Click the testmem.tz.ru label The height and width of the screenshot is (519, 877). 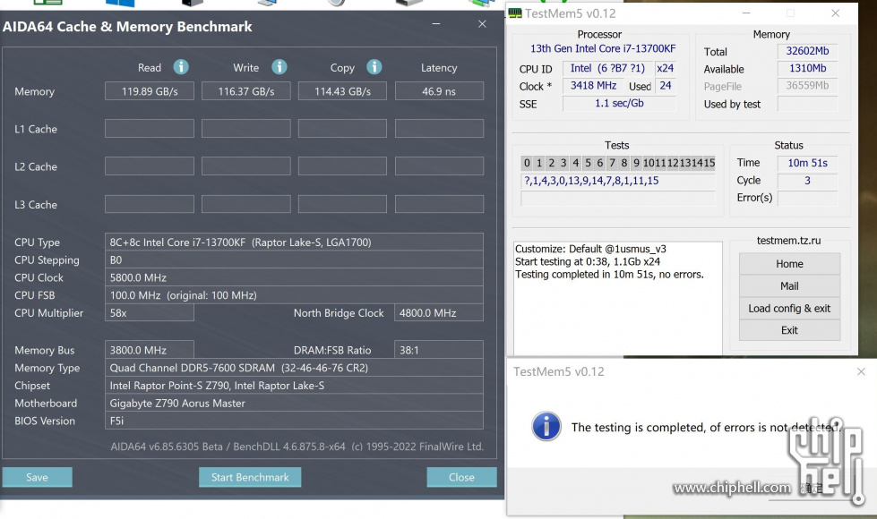[x=788, y=240]
